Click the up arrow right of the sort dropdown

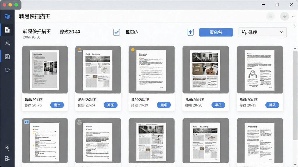pyautogui.click(x=295, y=26)
